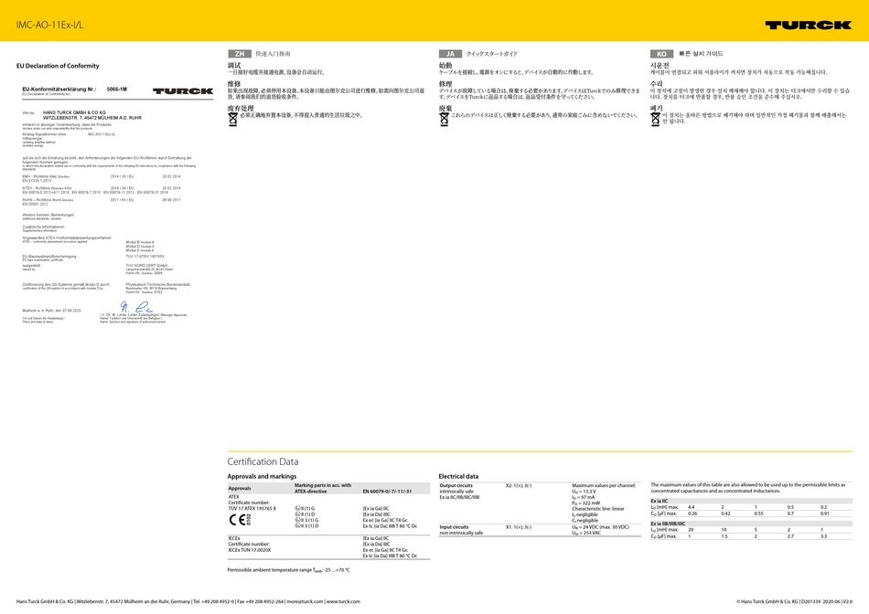
Task: Click the 'Output circuits' row label
Action: pyautogui.click(x=456, y=485)
